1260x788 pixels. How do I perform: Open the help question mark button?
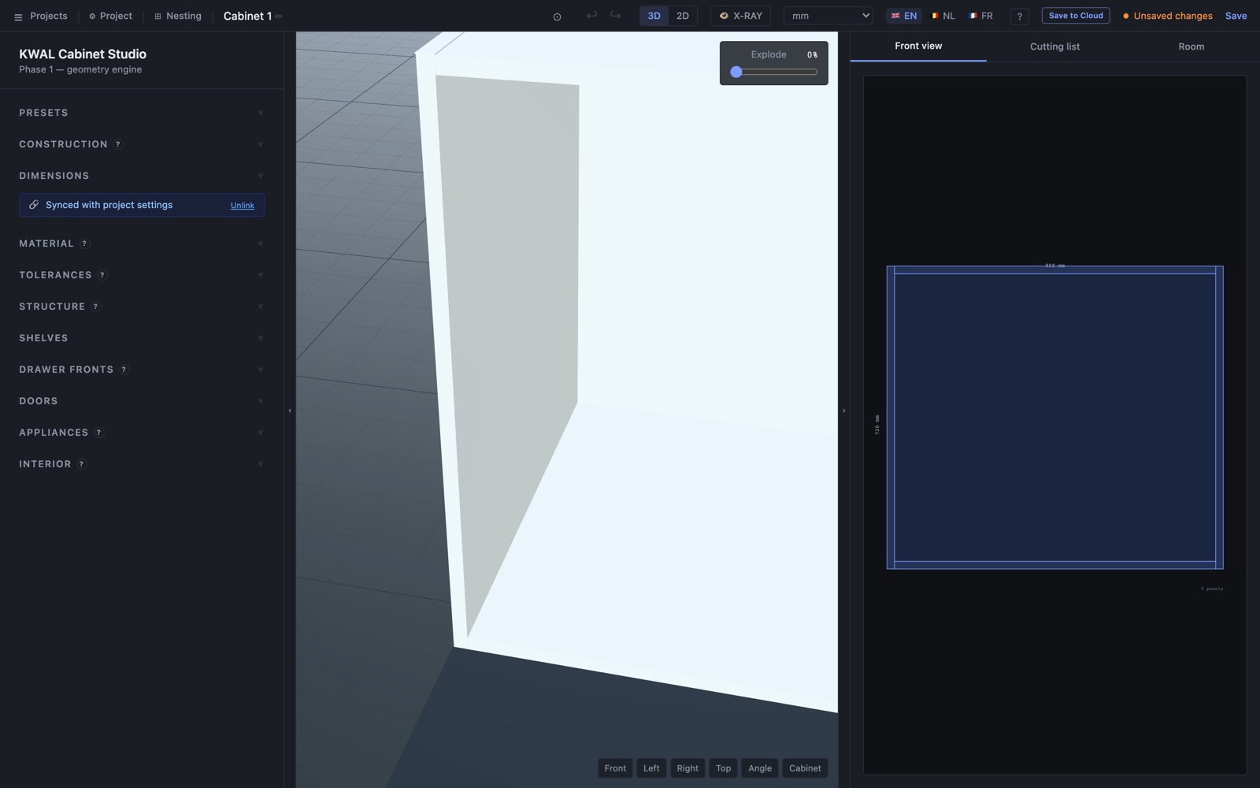pyautogui.click(x=1019, y=16)
